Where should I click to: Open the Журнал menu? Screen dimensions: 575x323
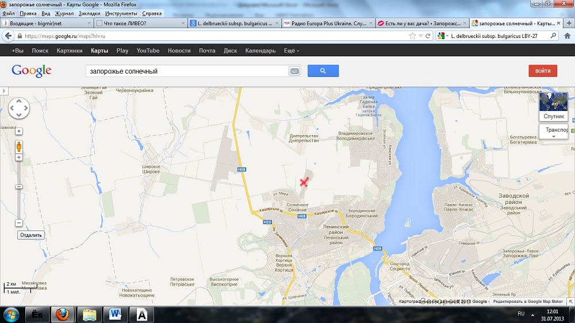[64, 13]
